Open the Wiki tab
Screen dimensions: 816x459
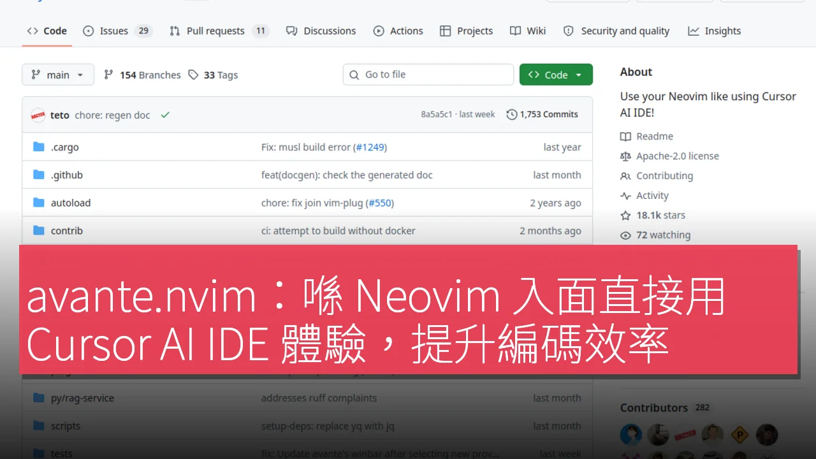tap(528, 31)
